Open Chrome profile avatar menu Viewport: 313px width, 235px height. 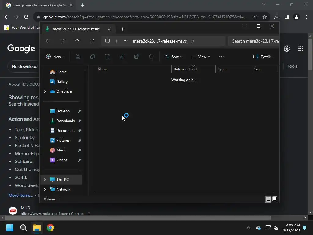point(296,17)
